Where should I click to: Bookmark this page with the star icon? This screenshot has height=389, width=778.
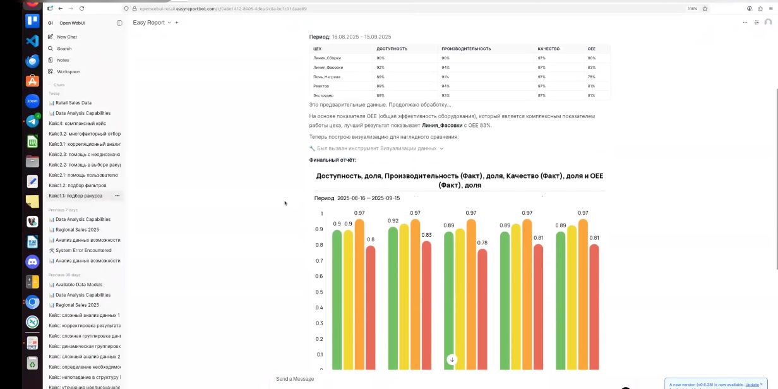click(705, 9)
